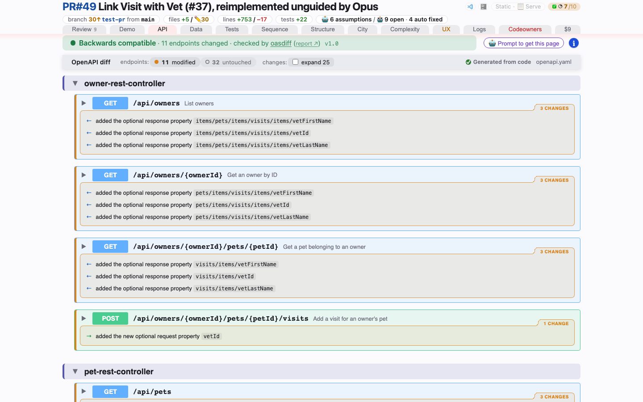
Task: Open the UX tab
Action: [x=446, y=29]
